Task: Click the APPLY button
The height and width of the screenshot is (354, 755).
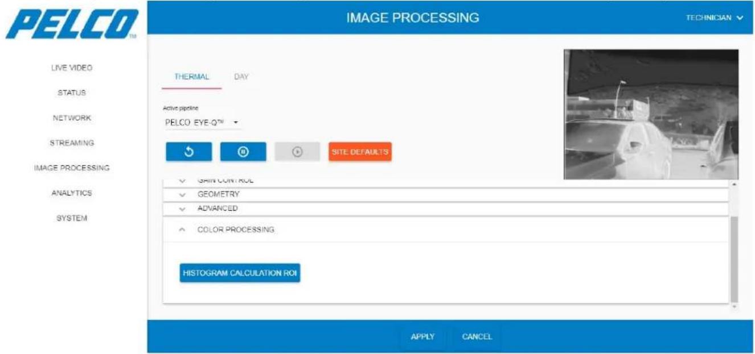Action: (x=422, y=336)
